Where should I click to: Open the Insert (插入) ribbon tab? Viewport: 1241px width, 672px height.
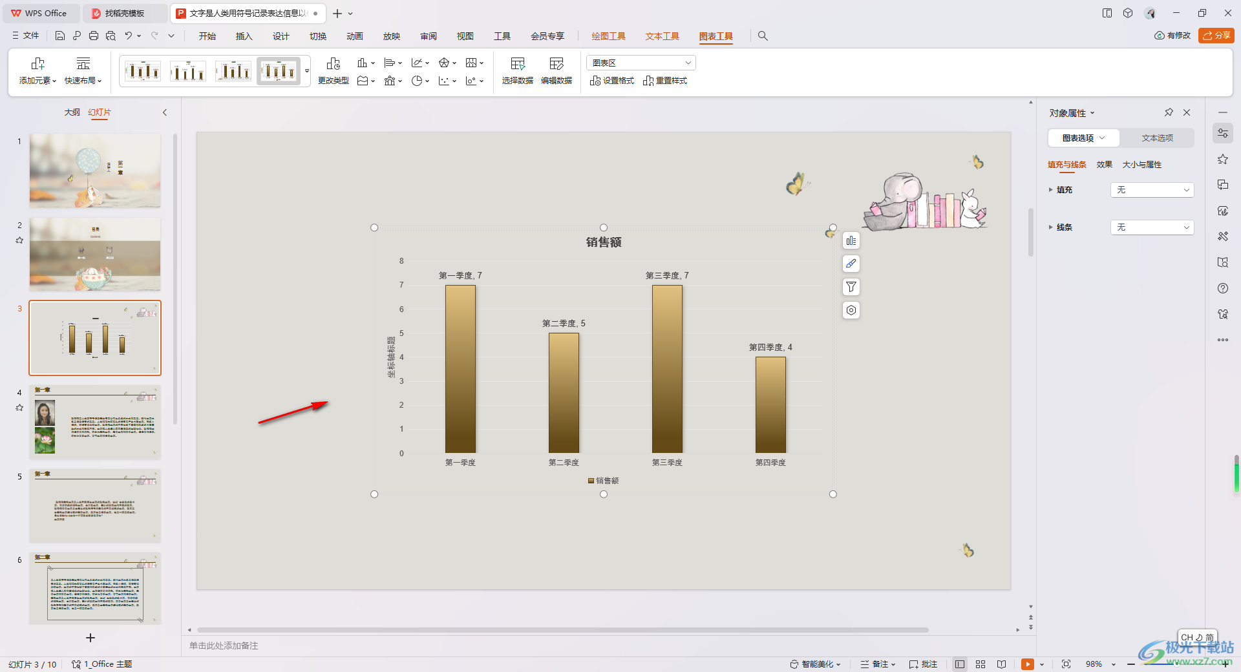244,36
